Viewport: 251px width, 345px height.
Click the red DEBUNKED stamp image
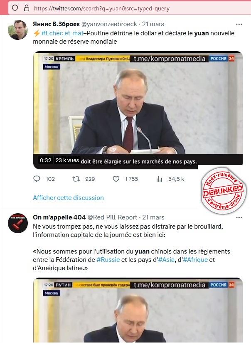pos(224,191)
